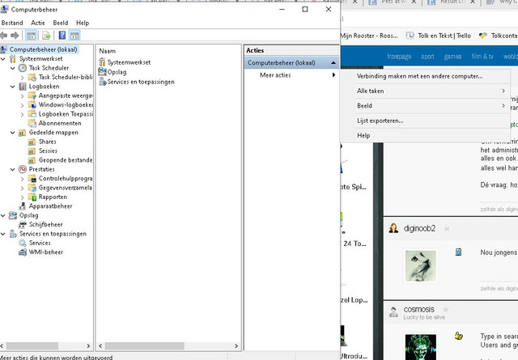Open the Actie menu
The image size is (518, 360).
tap(38, 23)
